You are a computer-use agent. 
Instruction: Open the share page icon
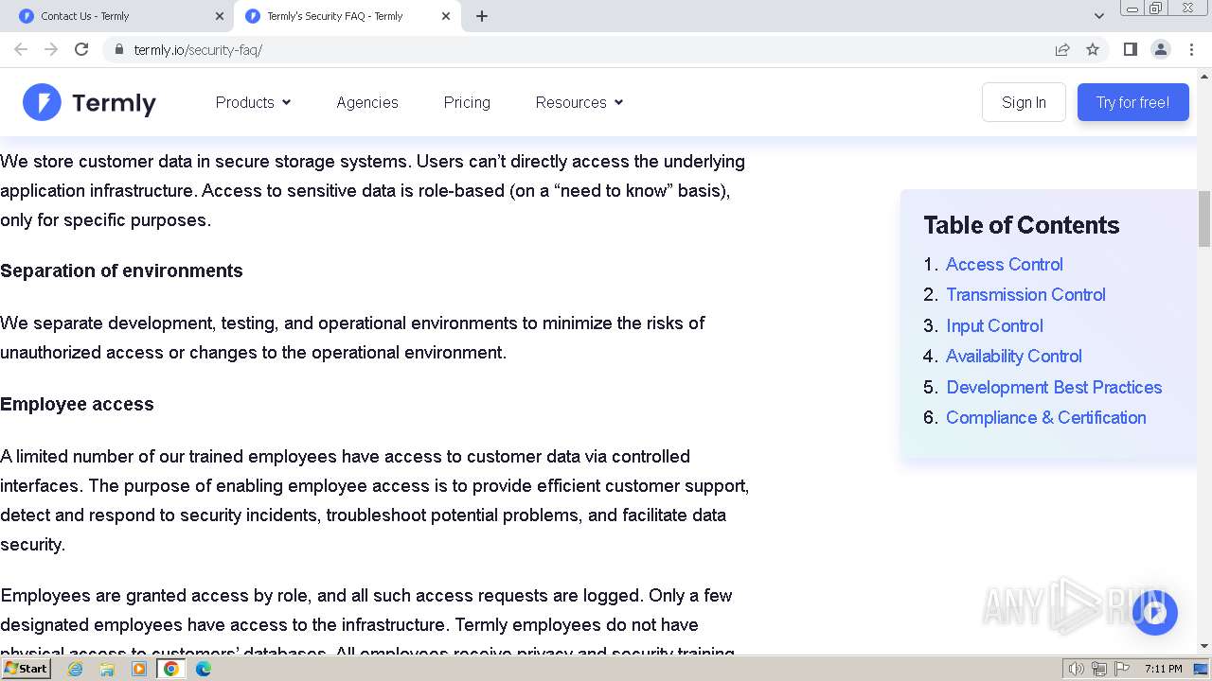point(1062,49)
